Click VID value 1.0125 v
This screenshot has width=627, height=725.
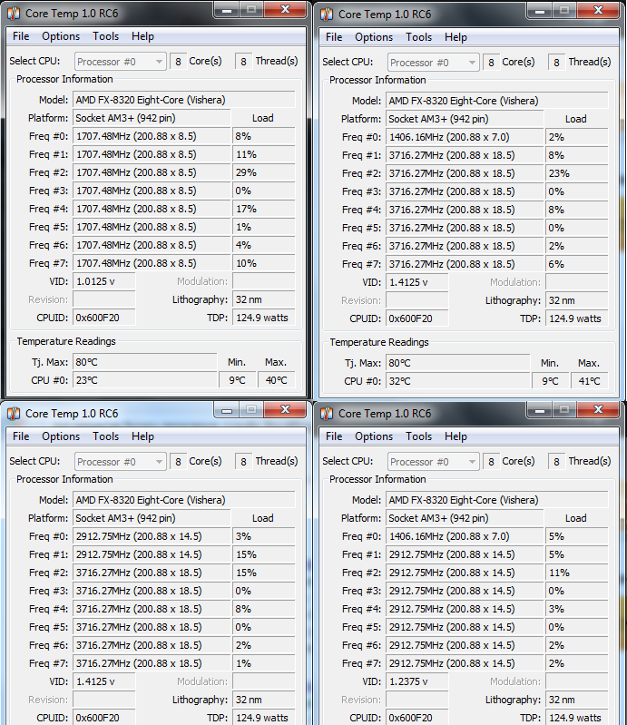104,281
